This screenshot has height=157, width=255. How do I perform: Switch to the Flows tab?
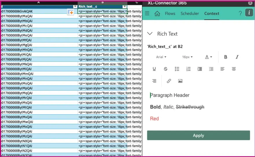point(170,14)
